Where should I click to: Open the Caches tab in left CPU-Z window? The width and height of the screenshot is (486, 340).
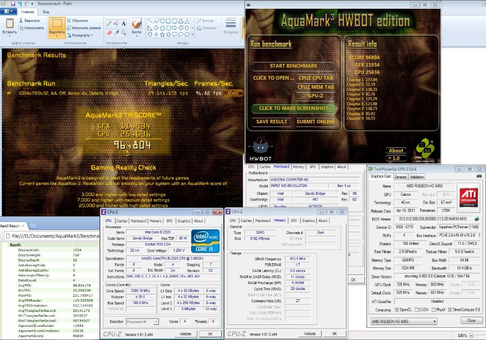pos(122,221)
